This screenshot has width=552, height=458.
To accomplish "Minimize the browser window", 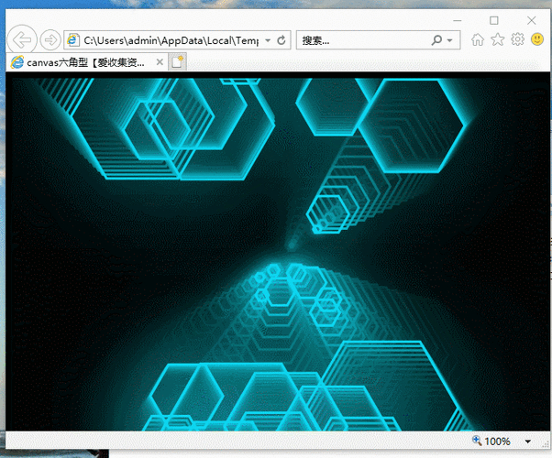I will click(x=457, y=20).
